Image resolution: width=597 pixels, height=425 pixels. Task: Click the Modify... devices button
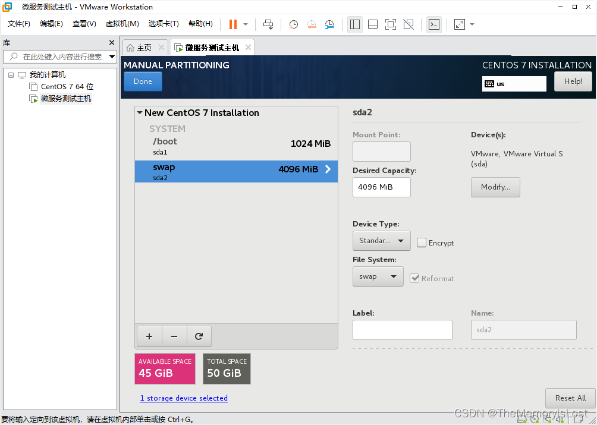(495, 187)
